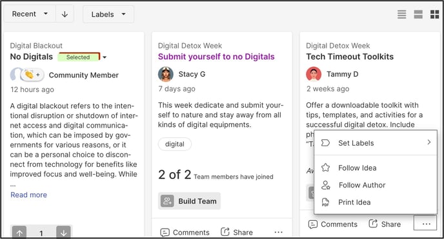
Task: Expand Set Labels submenu chevron
Action: click(429, 142)
